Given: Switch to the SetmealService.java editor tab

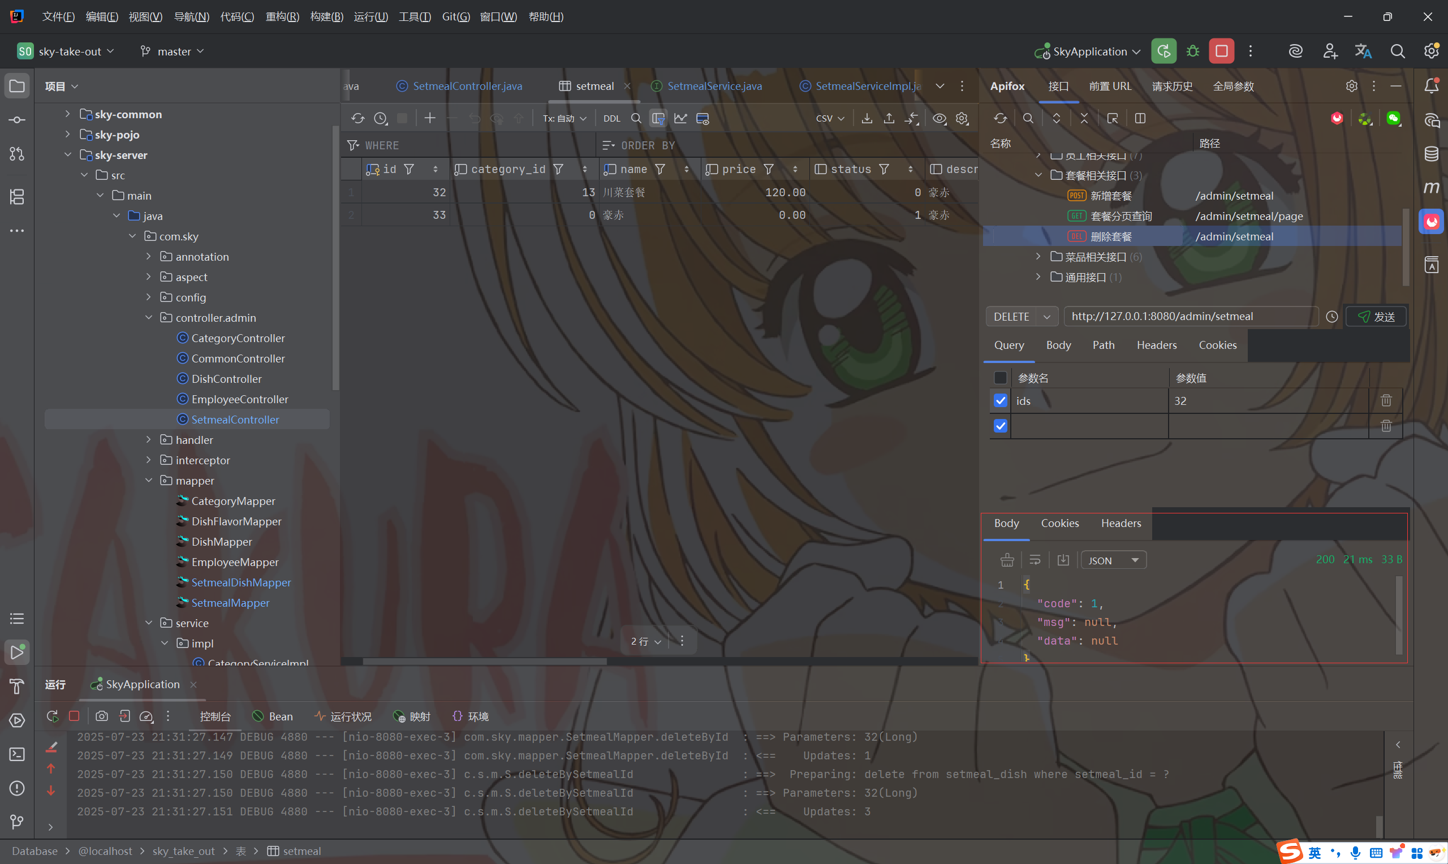Looking at the screenshot, I should pyautogui.click(x=714, y=86).
